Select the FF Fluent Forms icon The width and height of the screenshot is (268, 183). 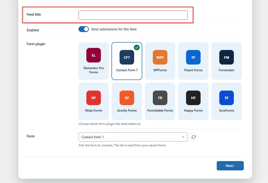pyautogui.click(x=193, y=57)
